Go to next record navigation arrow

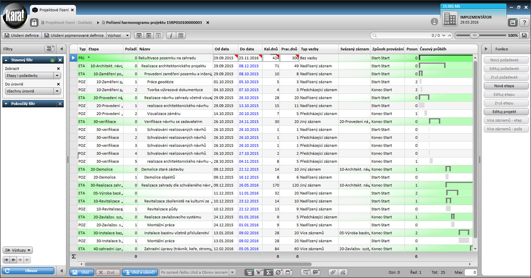point(19,259)
